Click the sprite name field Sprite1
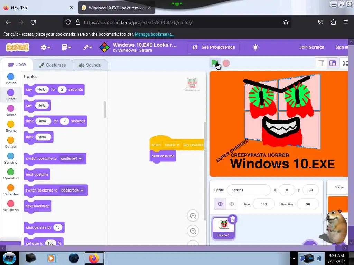Screen dimensions: 354x265 (249, 190)
